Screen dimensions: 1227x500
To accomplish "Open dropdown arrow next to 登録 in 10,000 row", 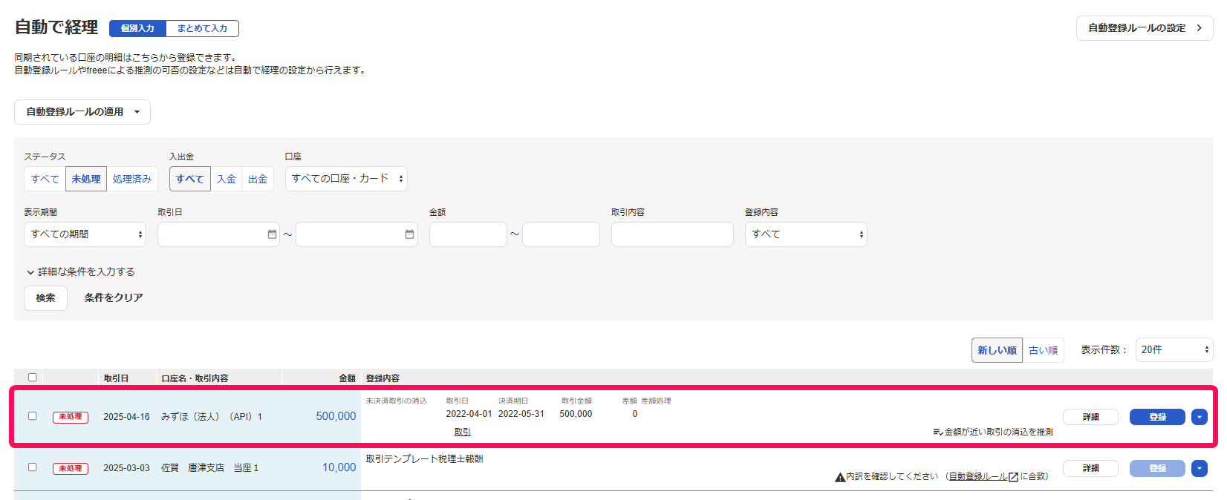I will click(1199, 468).
